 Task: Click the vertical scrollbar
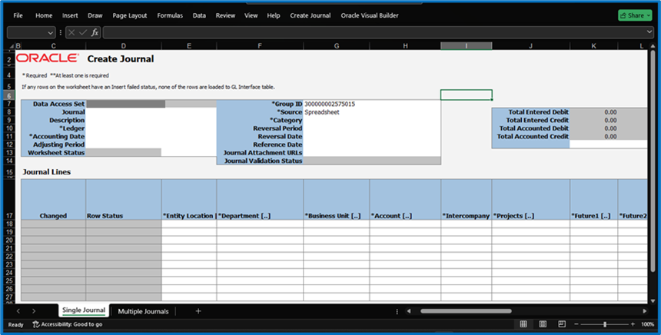[x=653, y=160]
